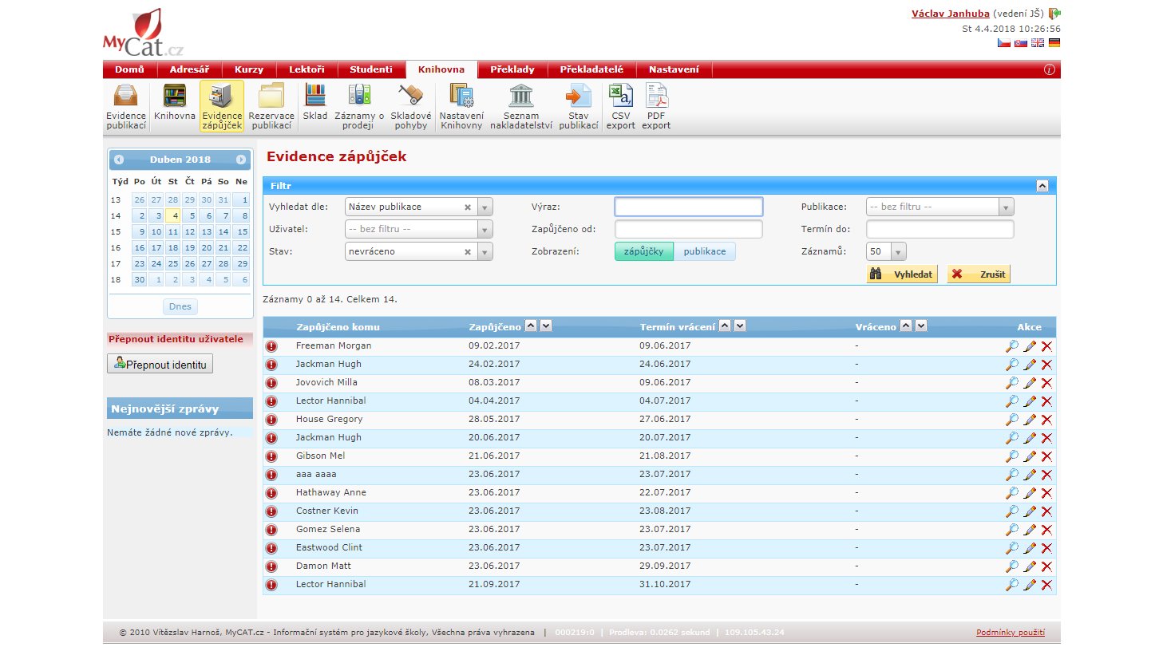This screenshot has height=663, width=1159.
Task: Open Záznamy o prodeji icon
Action: pyautogui.click(x=359, y=107)
